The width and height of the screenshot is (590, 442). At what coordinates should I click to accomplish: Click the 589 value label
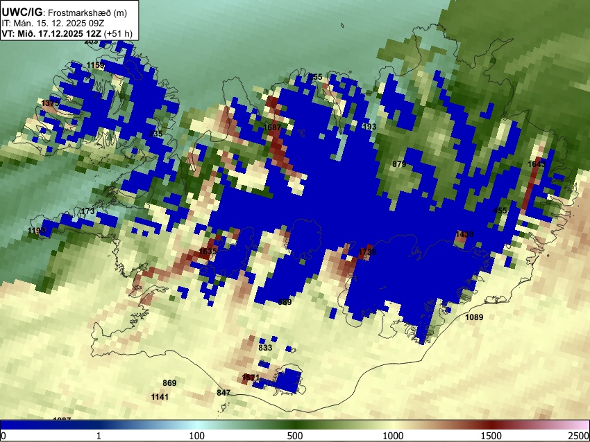click(285, 302)
